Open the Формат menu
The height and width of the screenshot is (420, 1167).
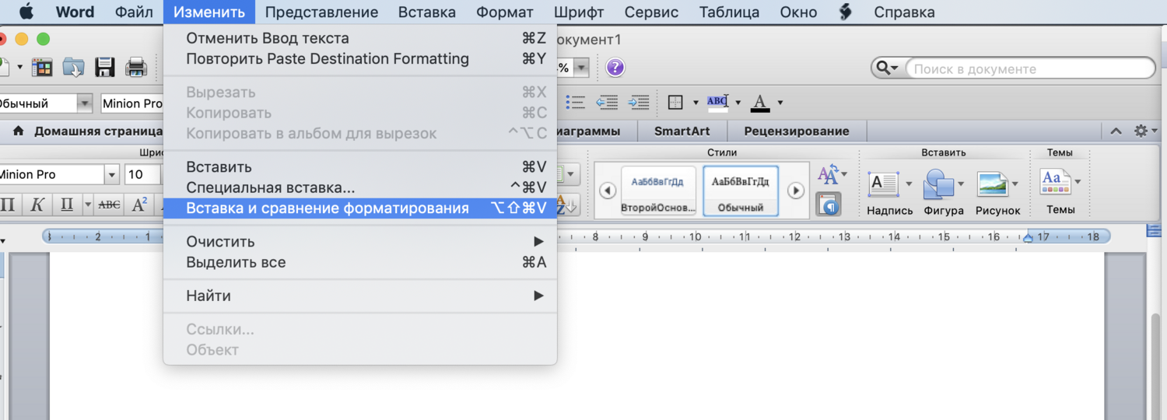(505, 12)
